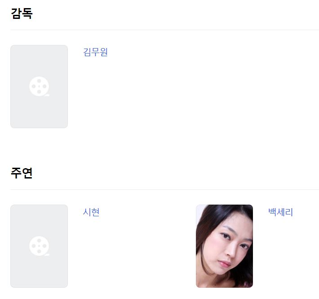Click the film reel icon beside 김무원
This screenshot has height=299, width=319.
(x=39, y=86)
